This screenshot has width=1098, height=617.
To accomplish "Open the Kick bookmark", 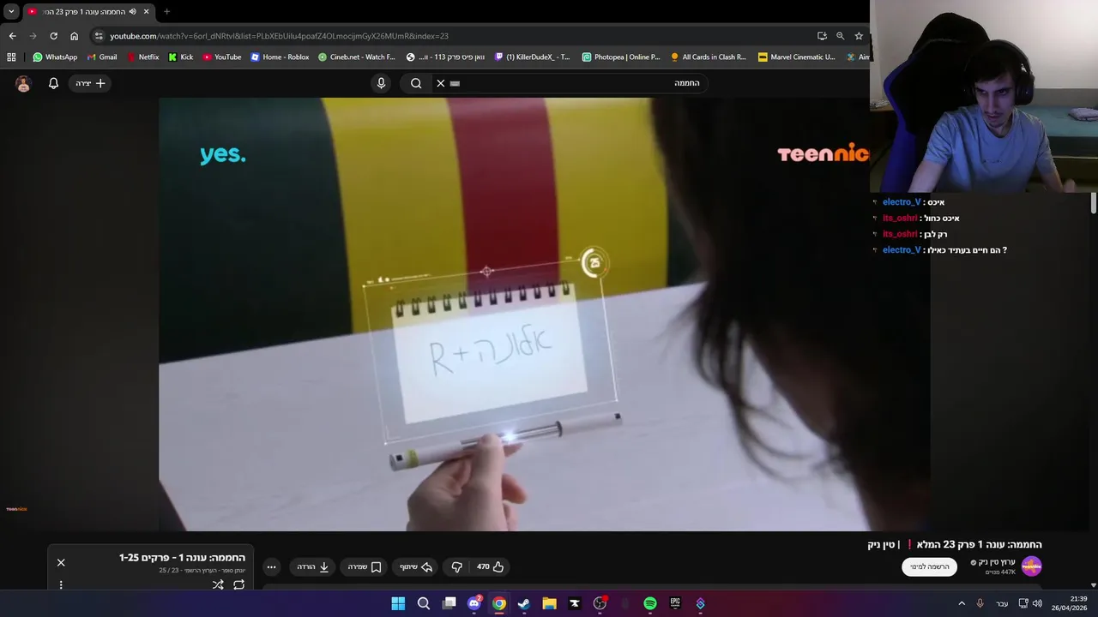I will 180,57.
